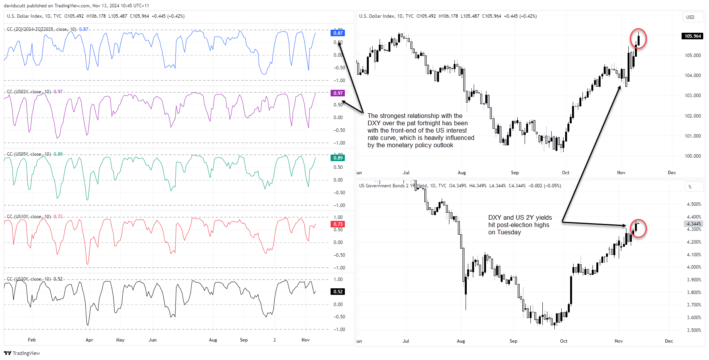Image resolution: width=709 pixels, height=360 pixels.
Task: Click the red 0.73 correlation value label
Action: 338,224
